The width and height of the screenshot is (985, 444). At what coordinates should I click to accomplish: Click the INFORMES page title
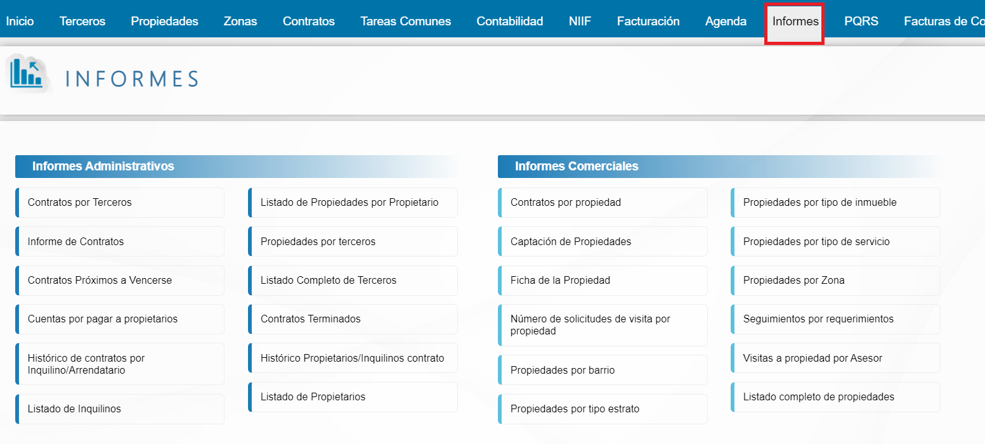pyautogui.click(x=132, y=79)
